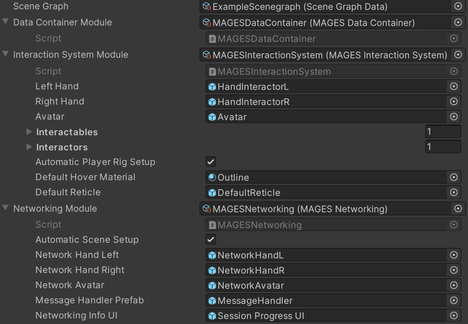Click the MessageHandler prefab cube icon
468x324 pixels.
tap(212, 301)
